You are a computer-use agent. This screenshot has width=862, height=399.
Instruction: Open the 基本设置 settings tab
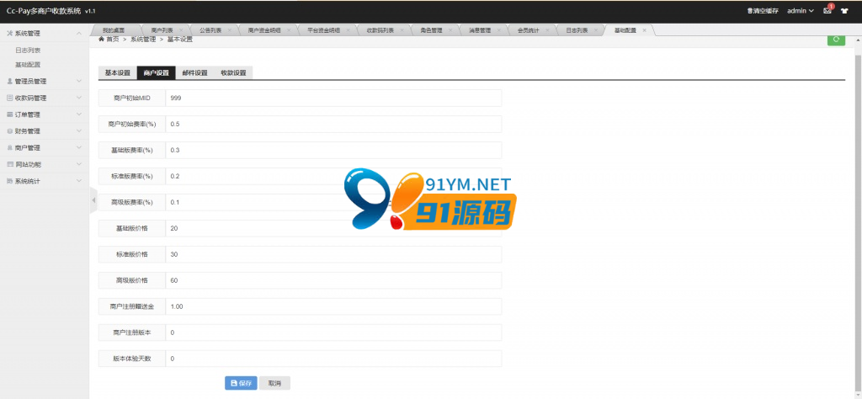point(118,72)
